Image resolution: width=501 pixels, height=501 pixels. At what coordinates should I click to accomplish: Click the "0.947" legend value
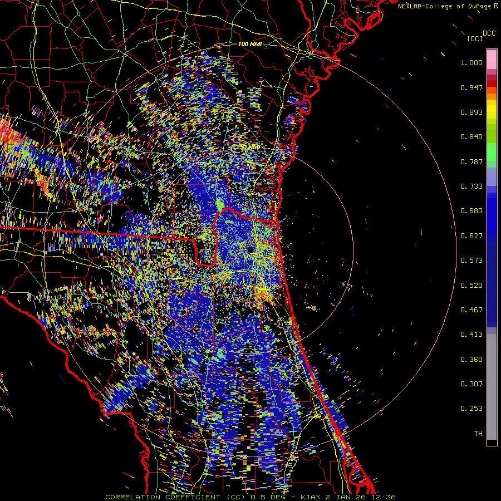[471, 87]
